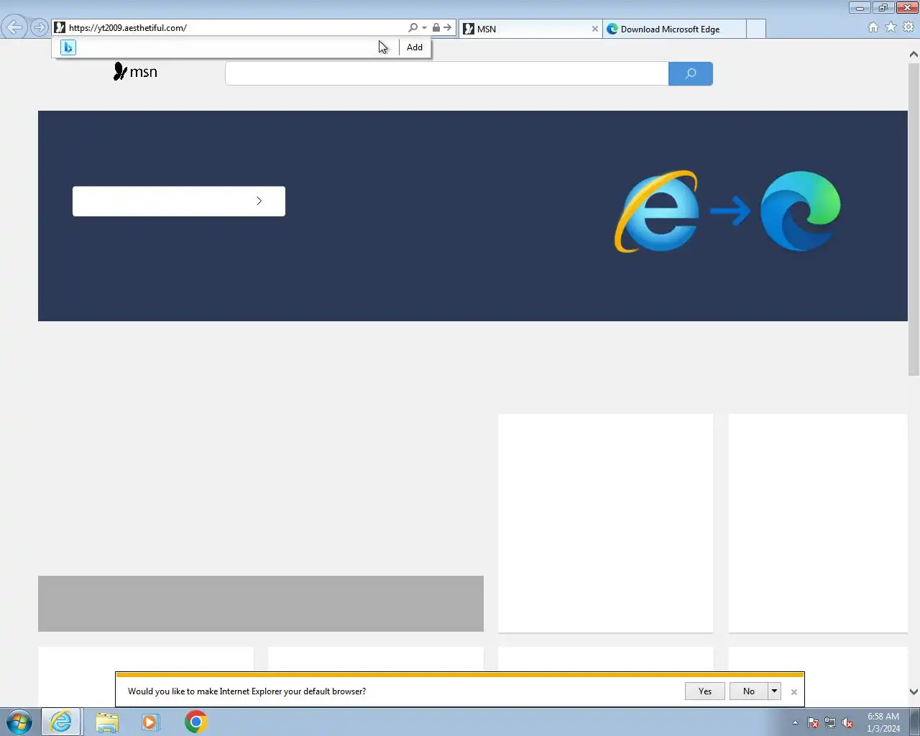
Task: Close the MSN tab
Action: tap(594, 29)
